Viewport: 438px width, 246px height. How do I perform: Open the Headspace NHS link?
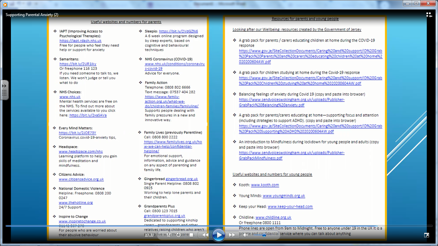click(x=81, y=152)
